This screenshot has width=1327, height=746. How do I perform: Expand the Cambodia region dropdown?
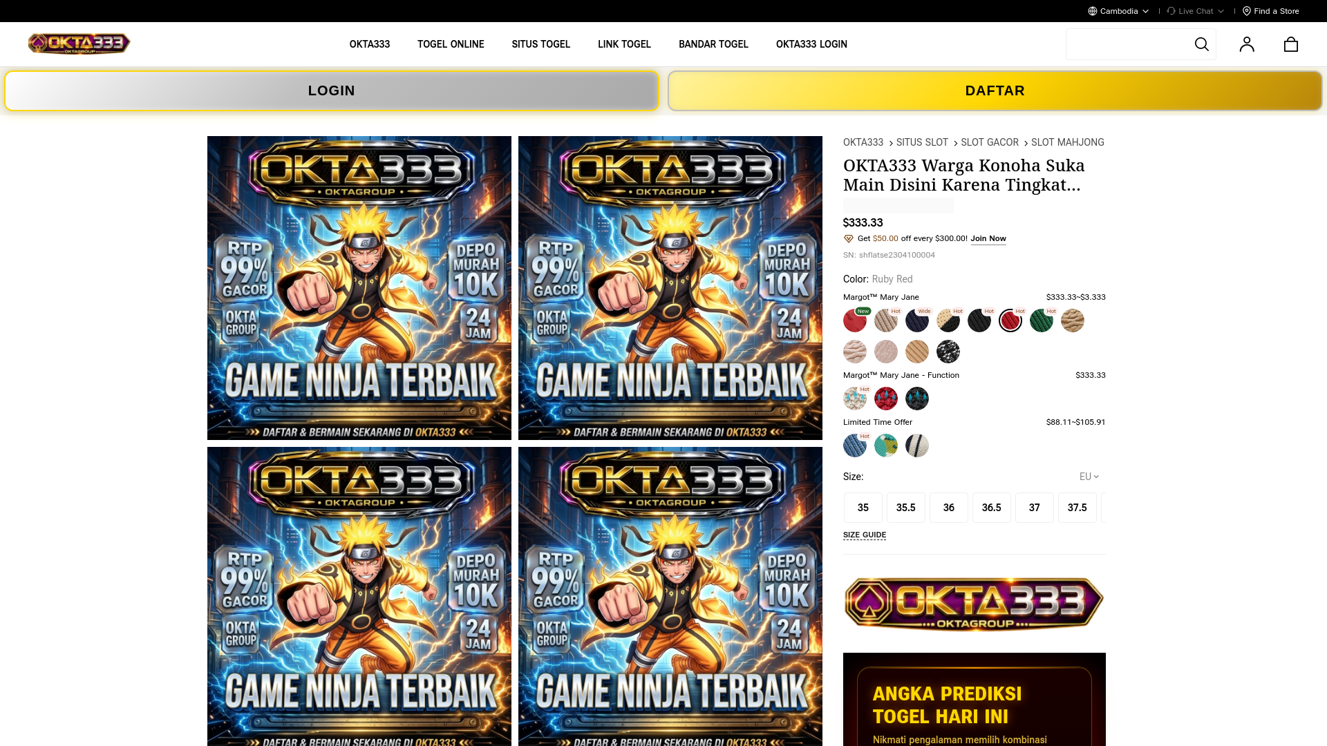point(1118,11)
